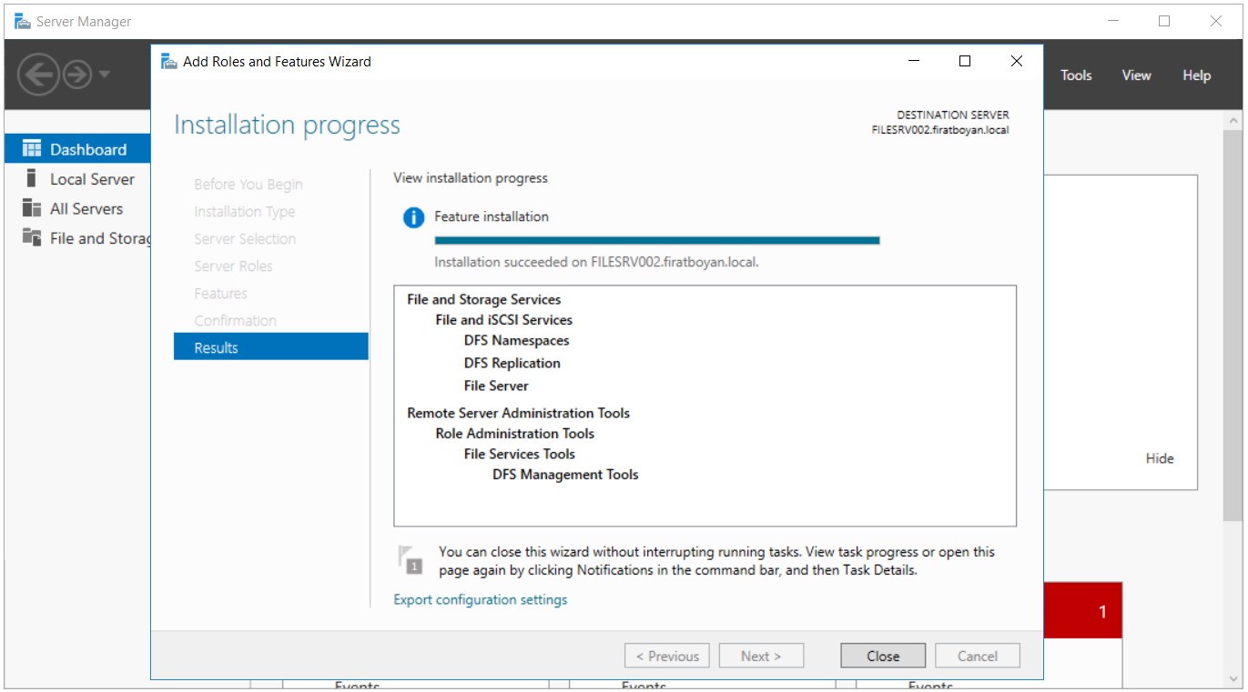Click the disabled Next button
This screenshot has height=692, width=1248.
coord(761,656)
